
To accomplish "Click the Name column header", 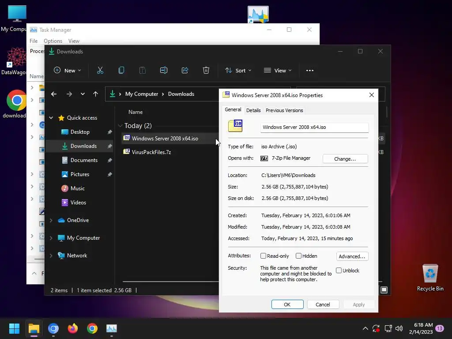I will click(x=136, y=112).
